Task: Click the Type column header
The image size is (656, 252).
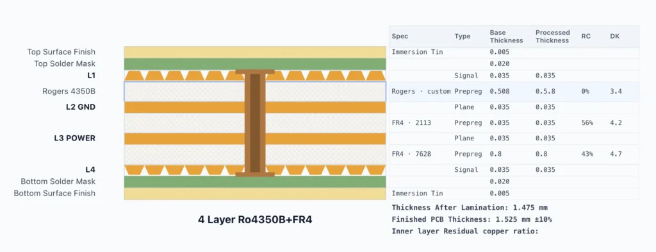Action: (x=463, y=37)
